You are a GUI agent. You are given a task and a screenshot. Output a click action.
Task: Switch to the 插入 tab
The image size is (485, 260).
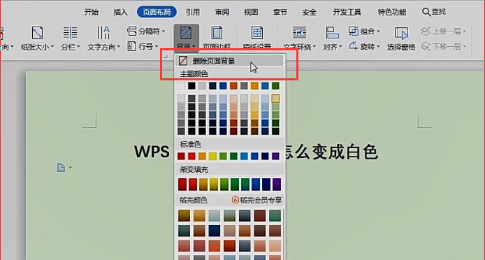pyautogui.click(x=120, y=12)
